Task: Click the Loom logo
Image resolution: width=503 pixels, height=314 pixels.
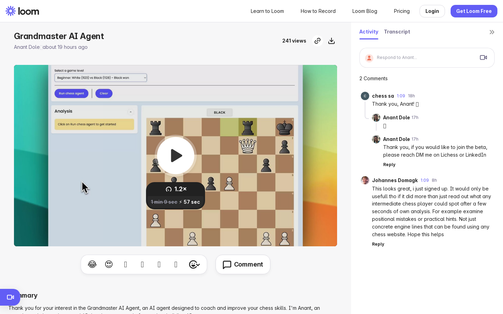Action: tap(22, 11)
